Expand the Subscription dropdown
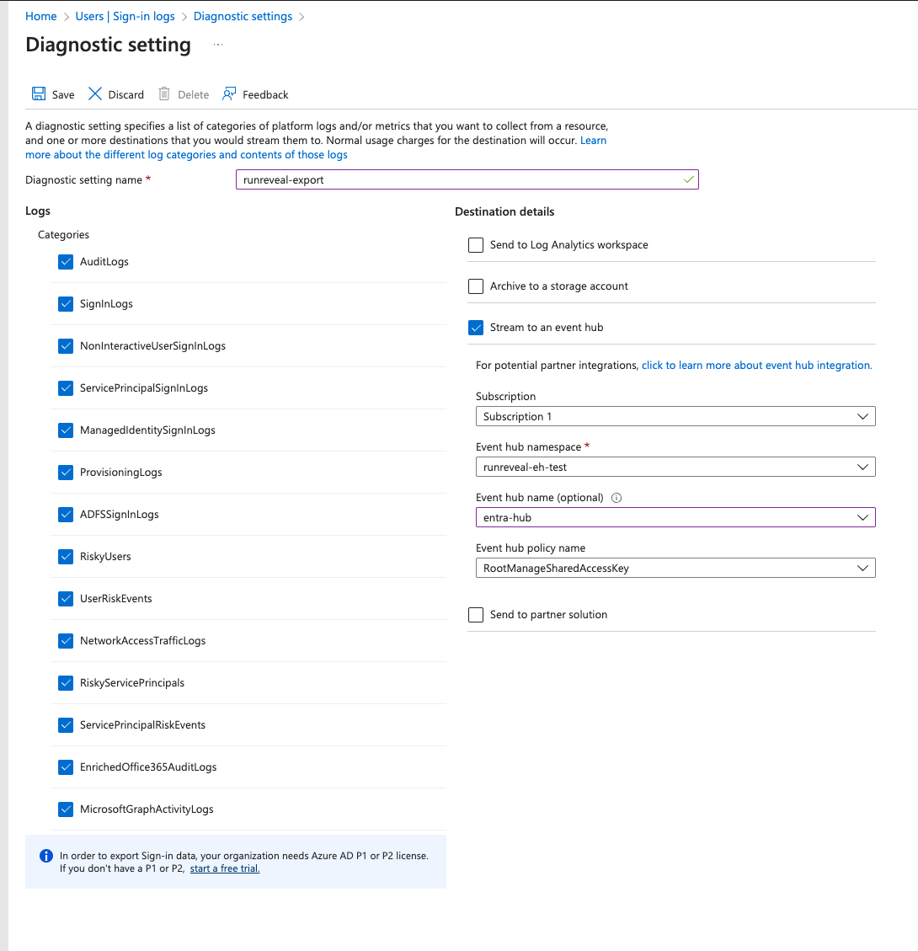 [675, 416]
